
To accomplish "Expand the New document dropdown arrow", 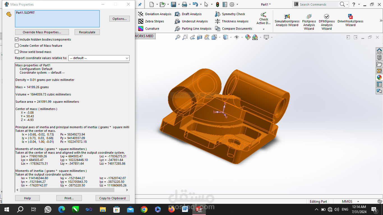I will click(x=157, y=4).
